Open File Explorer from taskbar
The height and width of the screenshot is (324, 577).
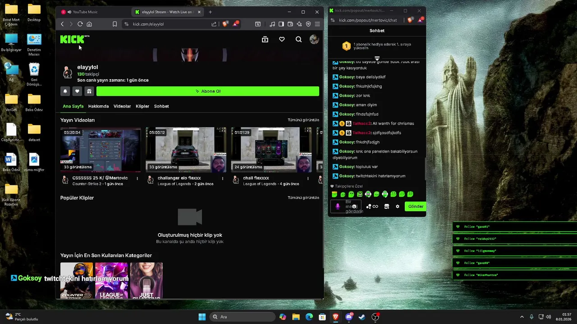pyautogui.click(x=296, y=317)
